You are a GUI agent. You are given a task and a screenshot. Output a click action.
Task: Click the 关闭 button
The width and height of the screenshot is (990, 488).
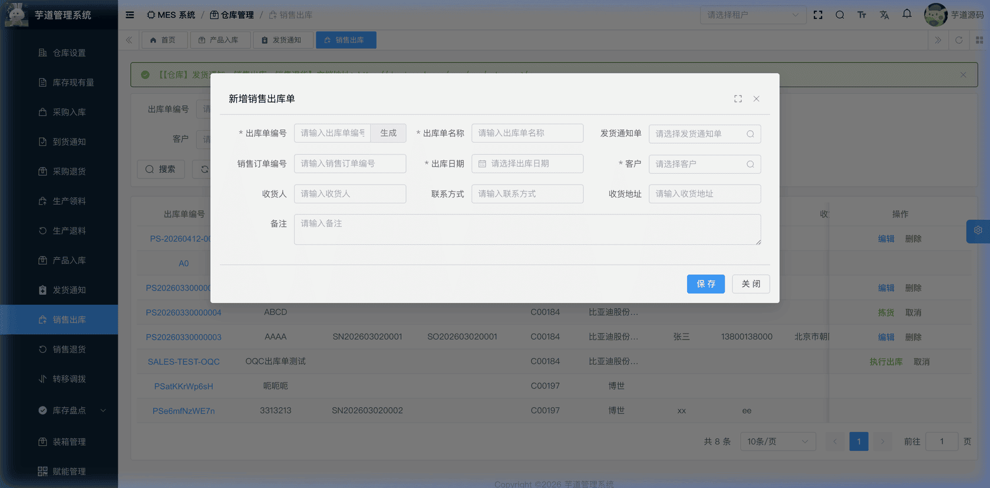[751, 284]
